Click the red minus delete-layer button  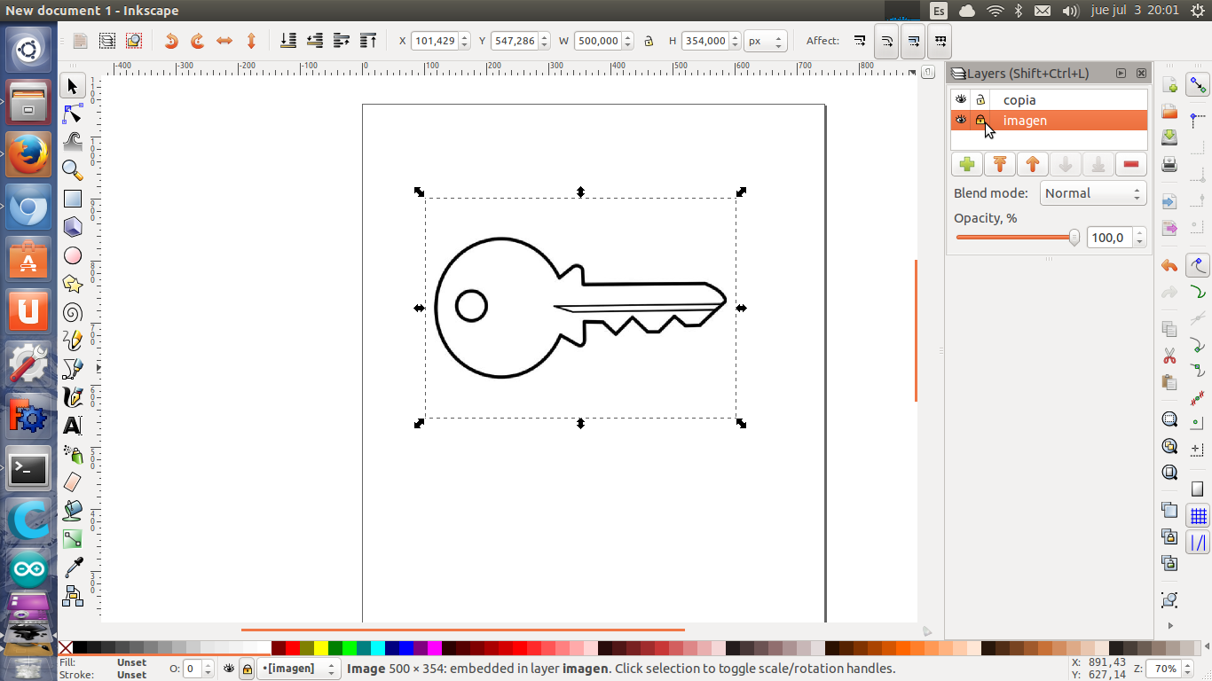point(1130,164)
